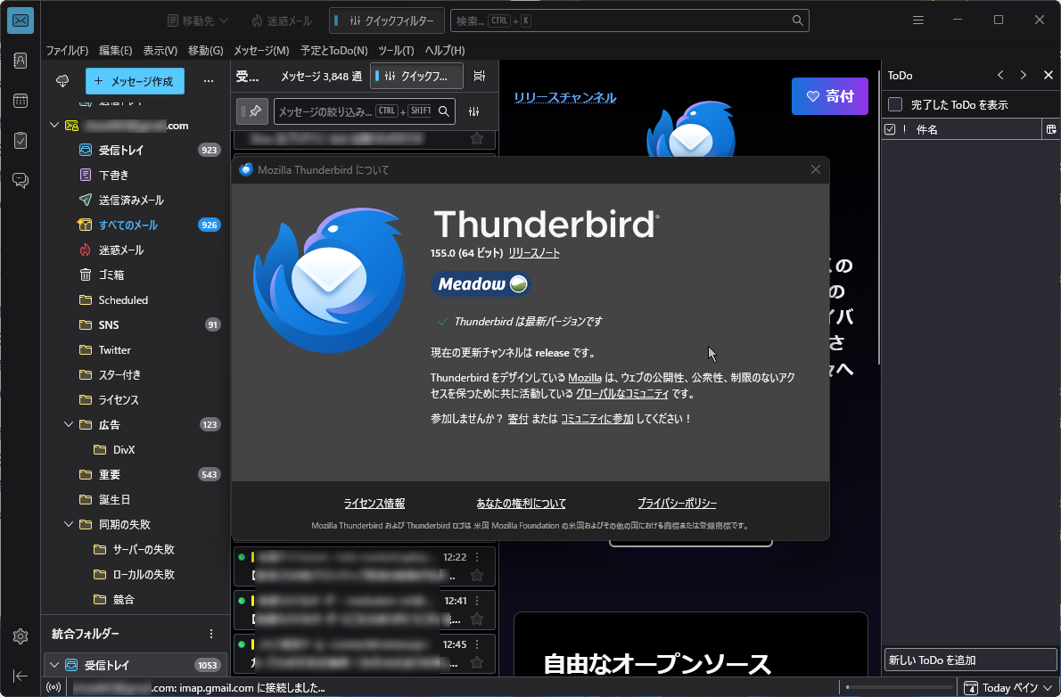
Task: Open the リリースノート link
Action: [534, 253]
